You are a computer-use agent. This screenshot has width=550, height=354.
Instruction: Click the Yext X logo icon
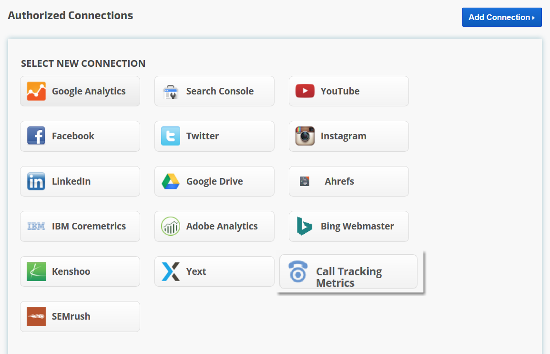[170, 271]
